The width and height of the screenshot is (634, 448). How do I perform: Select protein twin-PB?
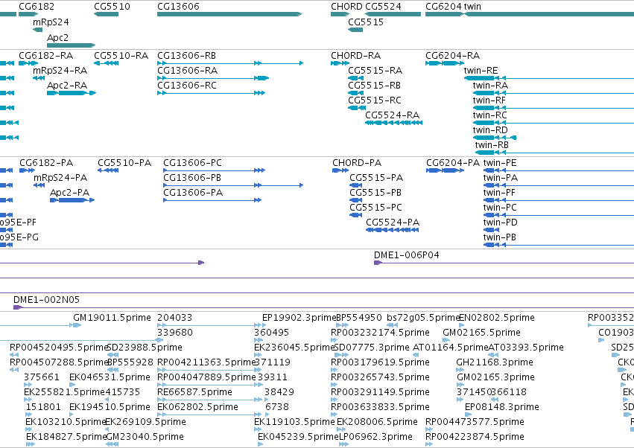559,245
